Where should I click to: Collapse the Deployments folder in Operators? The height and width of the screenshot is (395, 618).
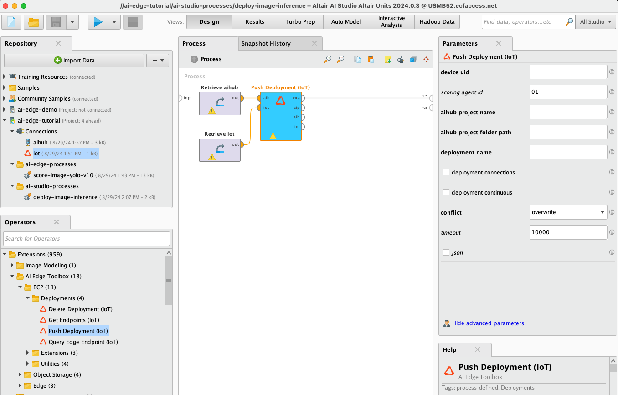27,298
